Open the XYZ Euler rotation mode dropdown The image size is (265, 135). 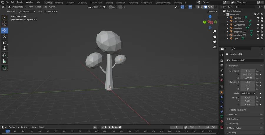click(248, 93)
